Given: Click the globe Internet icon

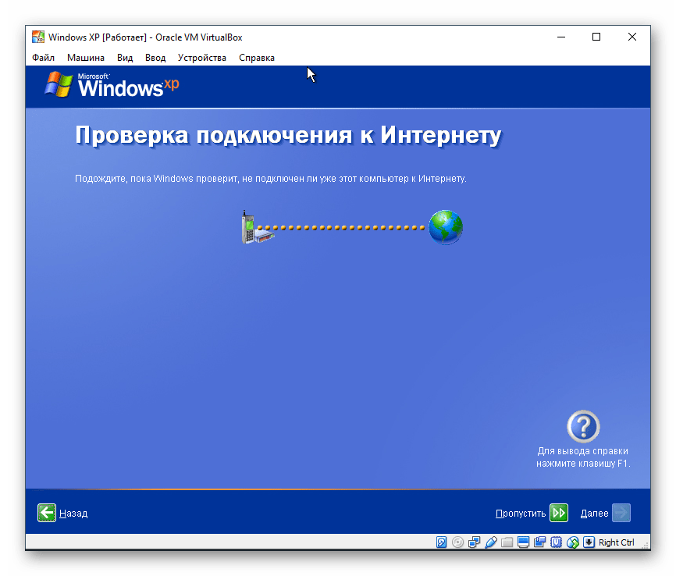Looking at the screenshot, I should 446,227.
